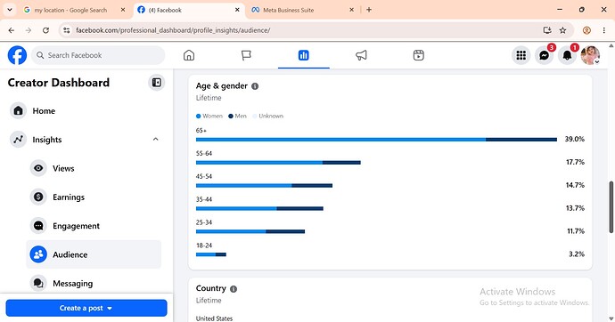The image size is (615, 322).
Task: Open the account profile picture menu
Action: [x=590, y=55]
